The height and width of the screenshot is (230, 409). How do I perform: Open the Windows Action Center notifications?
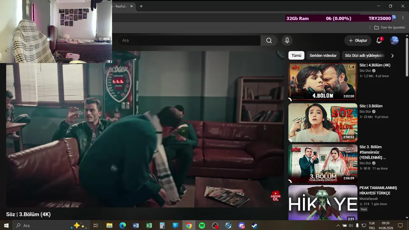pos(400,226)
